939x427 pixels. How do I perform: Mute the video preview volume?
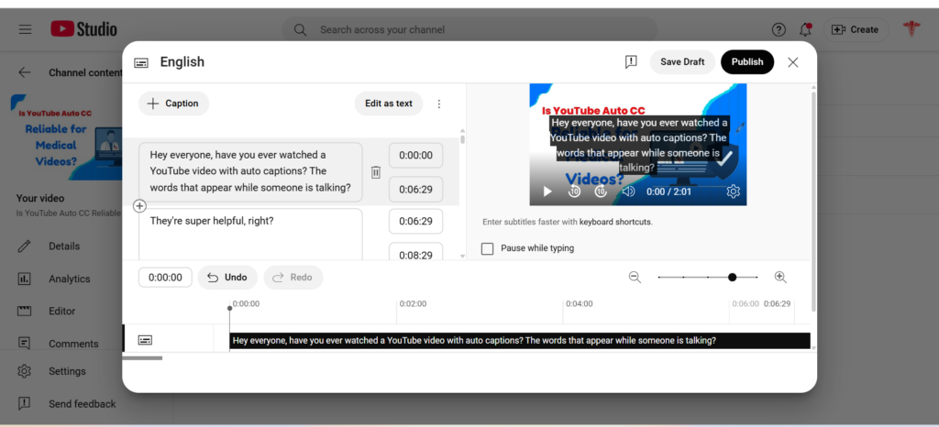[628, 192]
